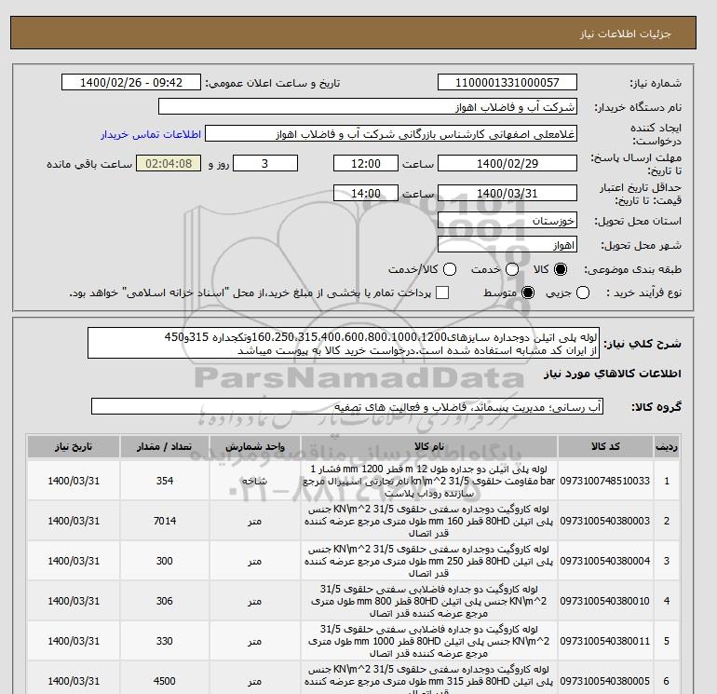
Task: Select the جزیی purchase type radio
Action: pyautogui.click(x=583, y=293)
